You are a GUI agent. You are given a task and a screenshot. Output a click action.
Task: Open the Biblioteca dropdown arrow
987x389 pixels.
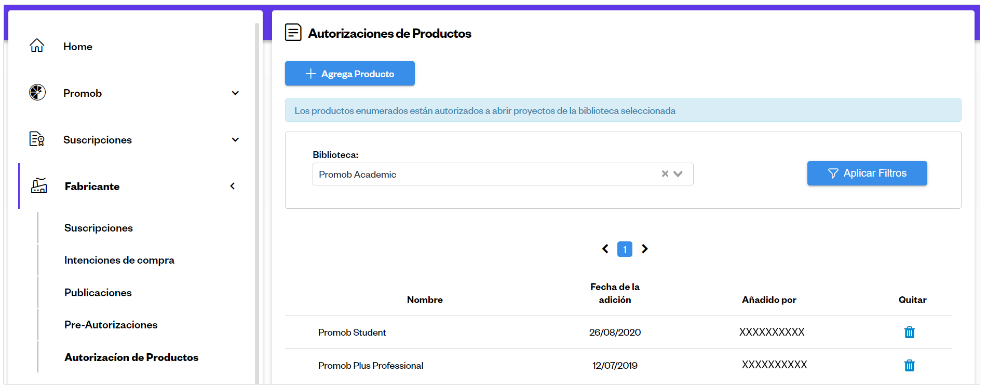(x=678, y=174)
